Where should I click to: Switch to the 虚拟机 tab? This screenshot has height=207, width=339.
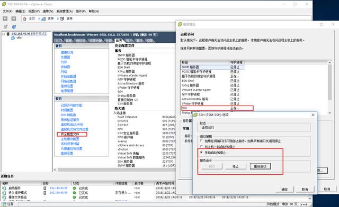click(x=81, y=41)
